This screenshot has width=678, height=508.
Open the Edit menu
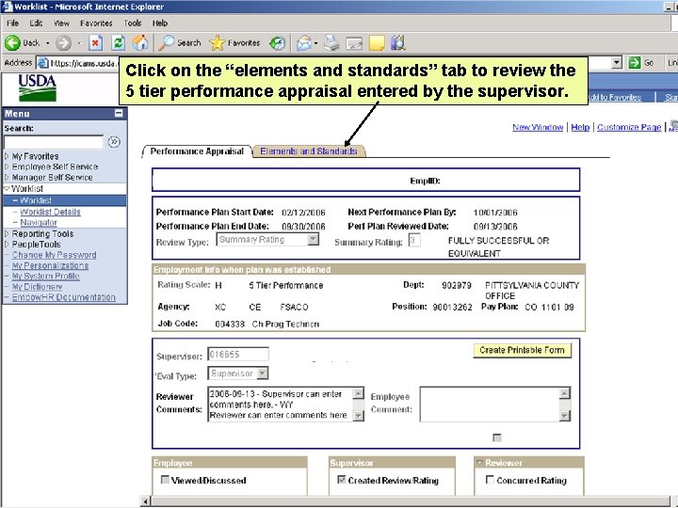coord(37,24)
